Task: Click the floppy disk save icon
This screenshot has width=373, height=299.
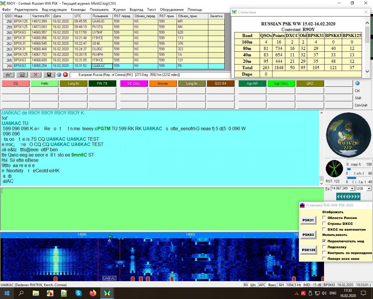Action: [49, 75]
